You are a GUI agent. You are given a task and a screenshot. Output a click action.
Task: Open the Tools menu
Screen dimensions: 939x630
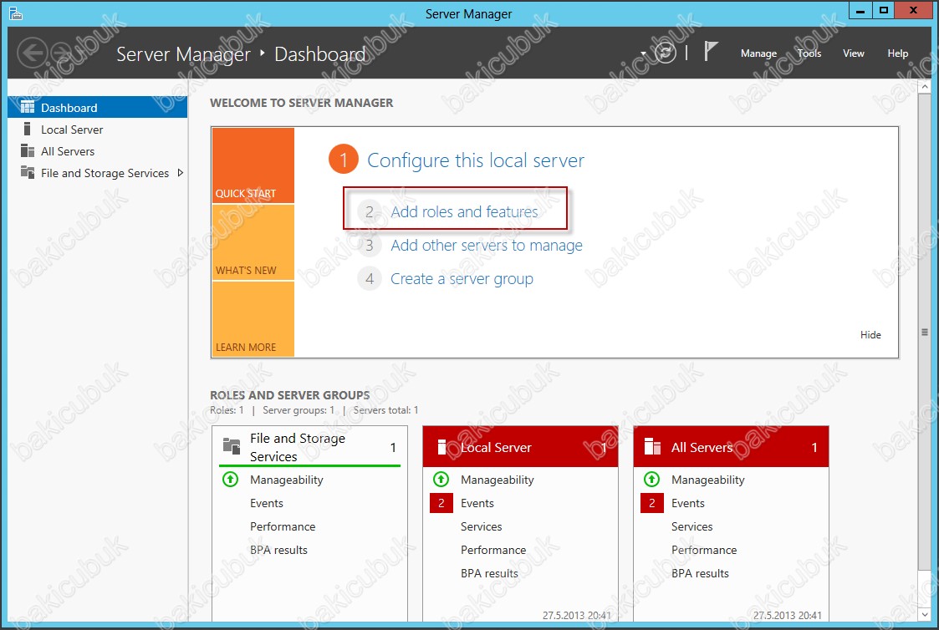[x=809, y=53]
